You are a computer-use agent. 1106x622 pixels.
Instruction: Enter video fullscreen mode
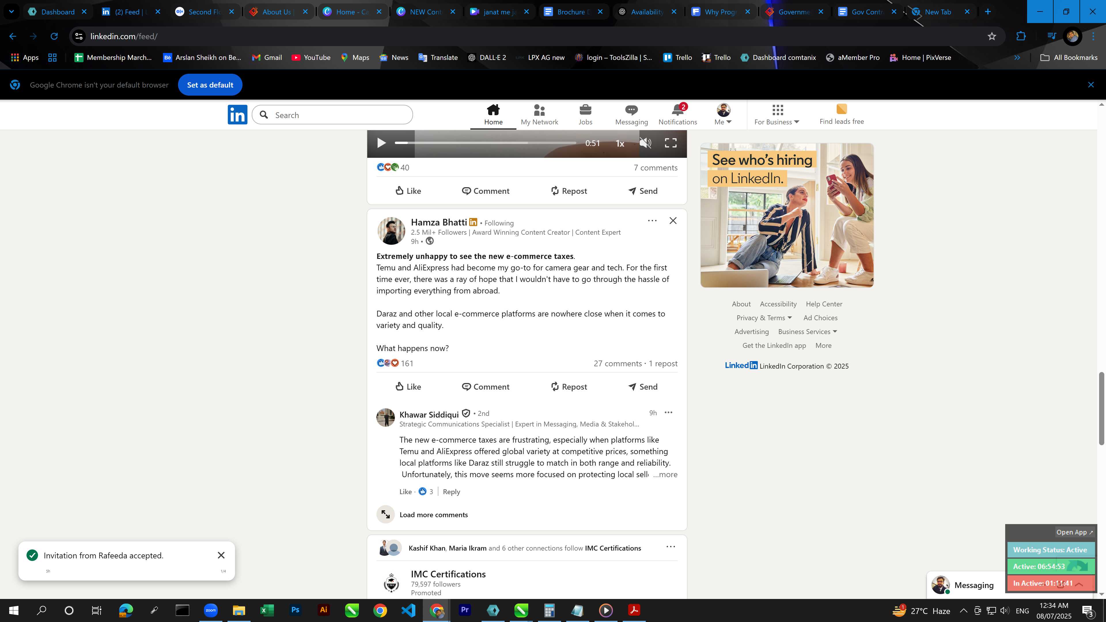[x=671, y=143]
